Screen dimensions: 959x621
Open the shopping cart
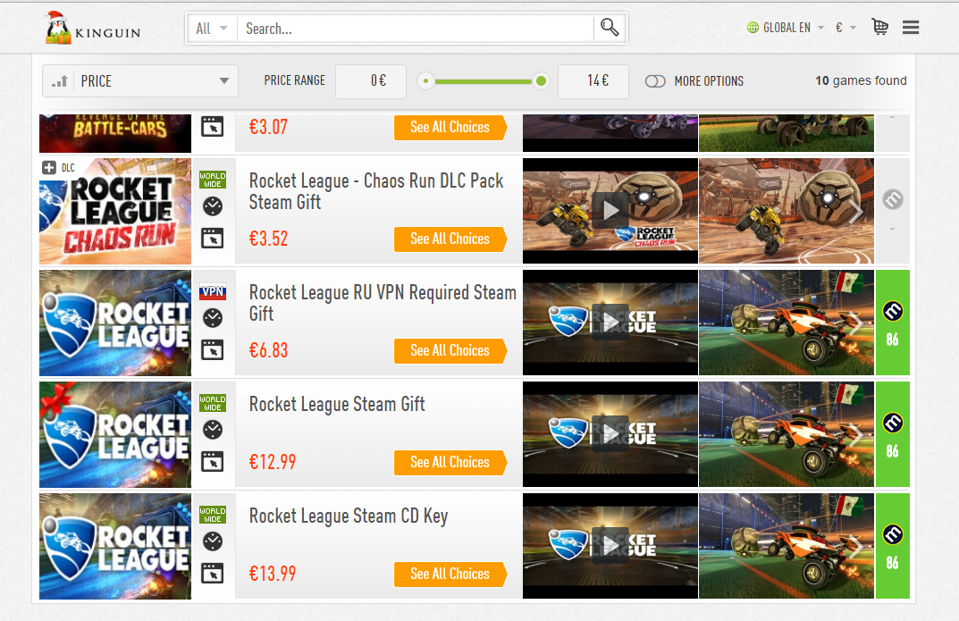tap(880, 28)
